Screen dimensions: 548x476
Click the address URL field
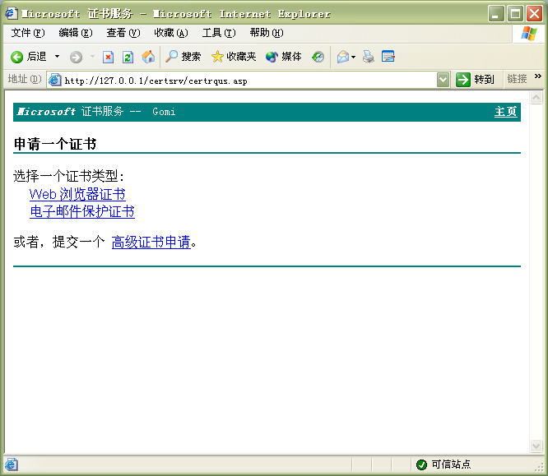pyautogui.click(x=248, y=81)
